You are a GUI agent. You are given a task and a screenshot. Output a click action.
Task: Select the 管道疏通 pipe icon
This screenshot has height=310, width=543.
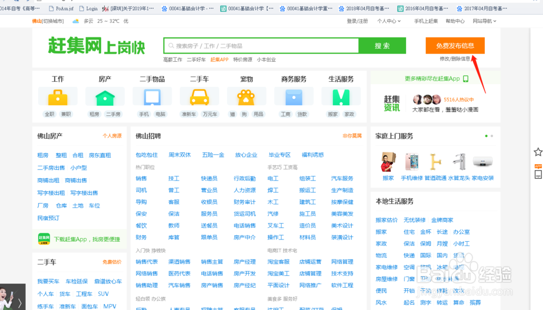pos(435,162)
